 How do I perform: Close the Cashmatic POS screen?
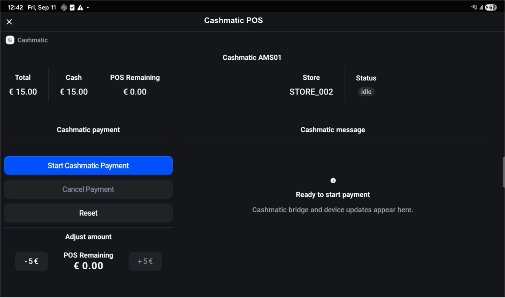[9, 22]
